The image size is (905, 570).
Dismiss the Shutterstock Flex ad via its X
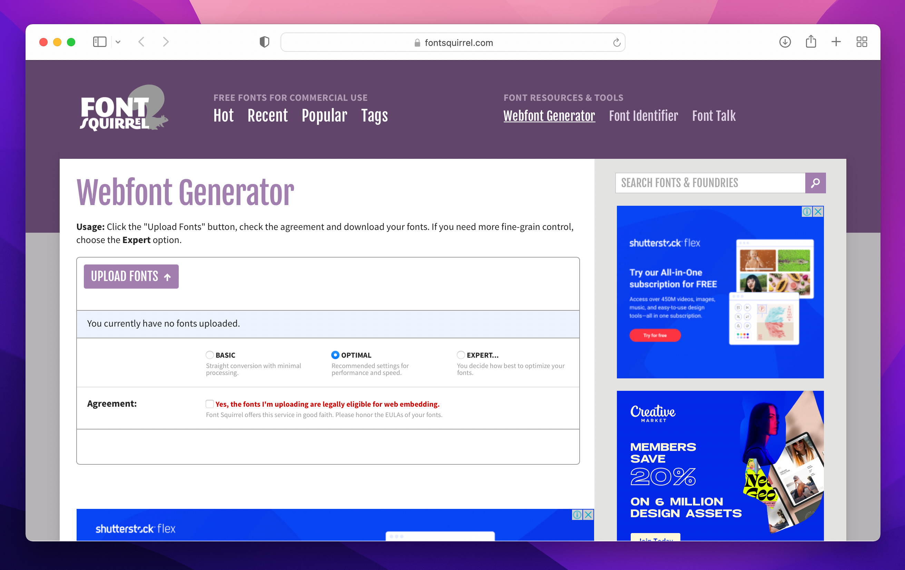pyautogui.click(x=818, y=212)
